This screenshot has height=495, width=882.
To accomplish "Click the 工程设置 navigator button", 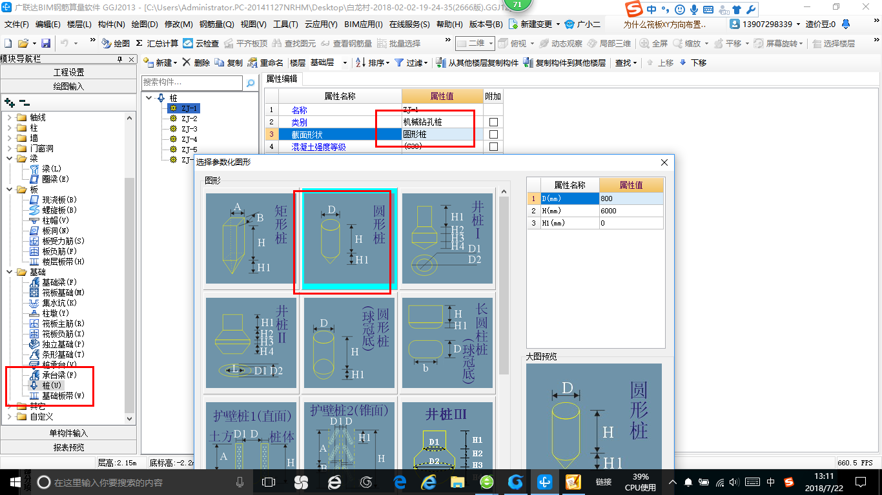I will [x=68, y=72].
